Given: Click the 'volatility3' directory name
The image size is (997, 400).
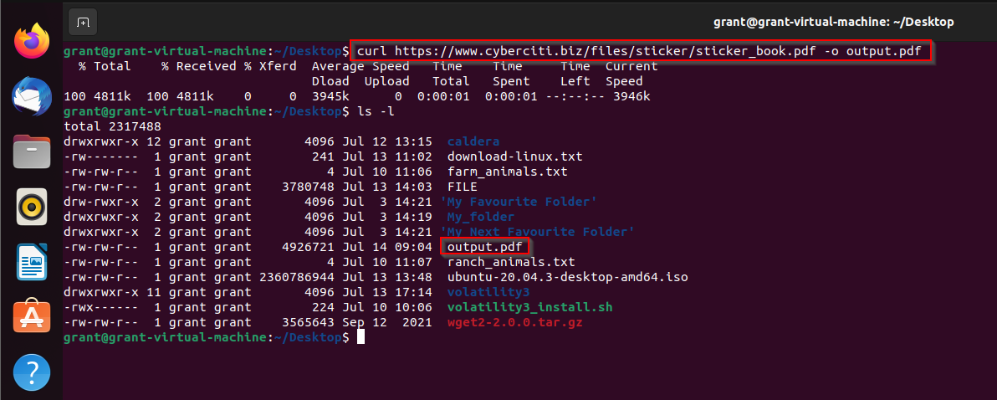Looking at the screenshot, I should (488, 293).
